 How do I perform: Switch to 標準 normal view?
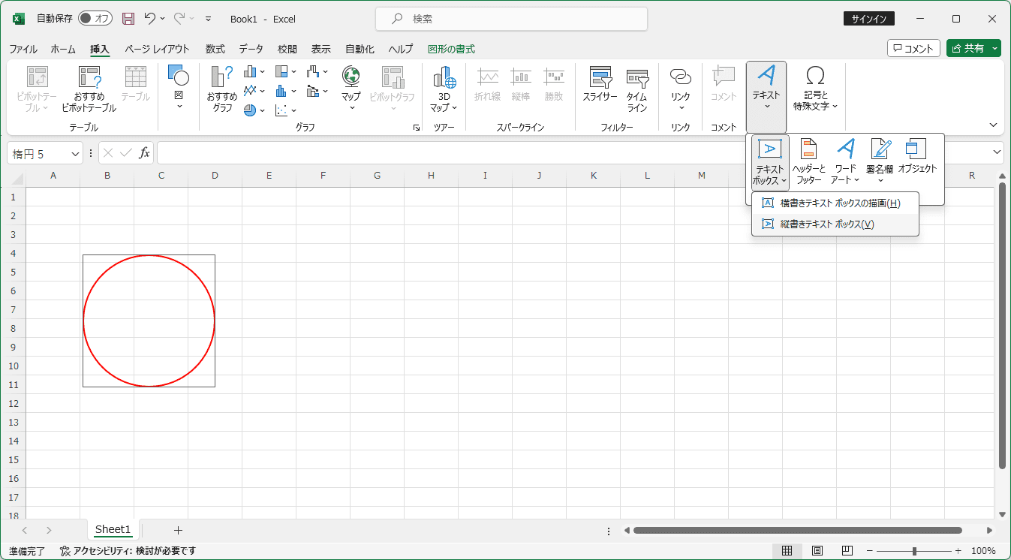tap(787, 551)
